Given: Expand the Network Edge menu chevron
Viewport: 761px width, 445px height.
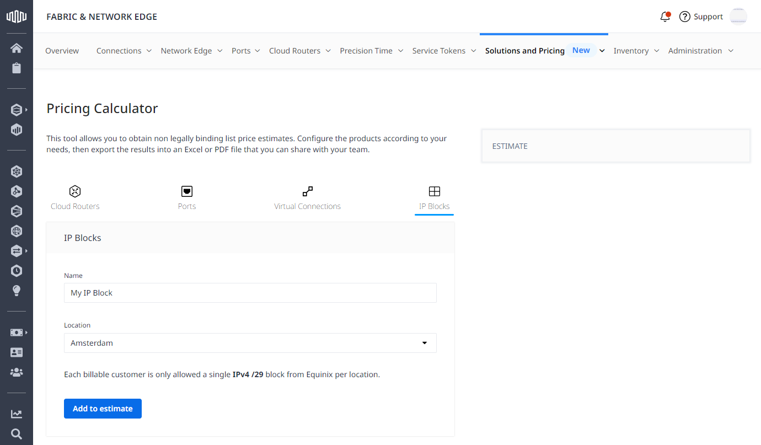Looking at the screenshot, I should 219,51.
